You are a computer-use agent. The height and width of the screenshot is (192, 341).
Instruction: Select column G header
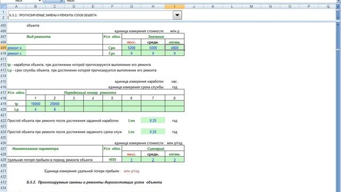point(132,6)
